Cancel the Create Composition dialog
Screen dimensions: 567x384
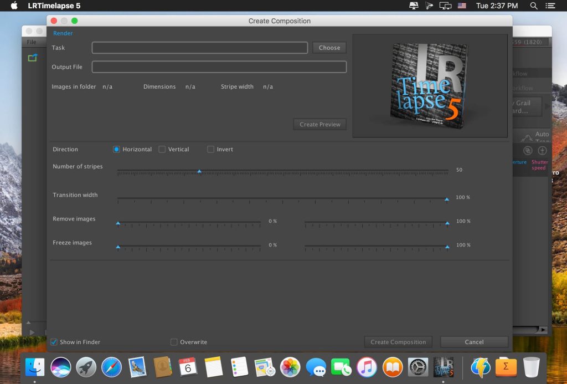pyautogui.click(x=473, y=342)
